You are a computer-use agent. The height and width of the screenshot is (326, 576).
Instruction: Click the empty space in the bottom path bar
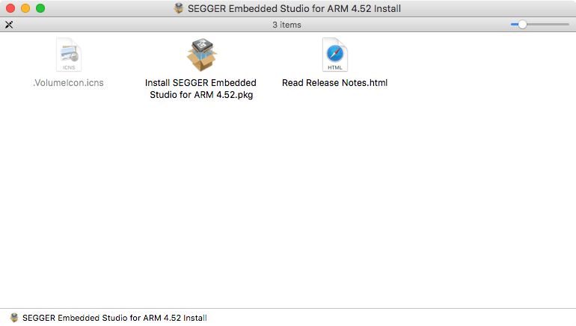[411, 318]
